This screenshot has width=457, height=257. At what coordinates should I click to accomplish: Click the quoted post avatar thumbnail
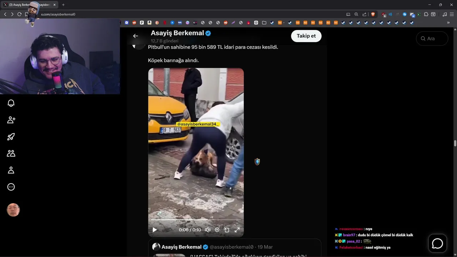pos(156,247)
